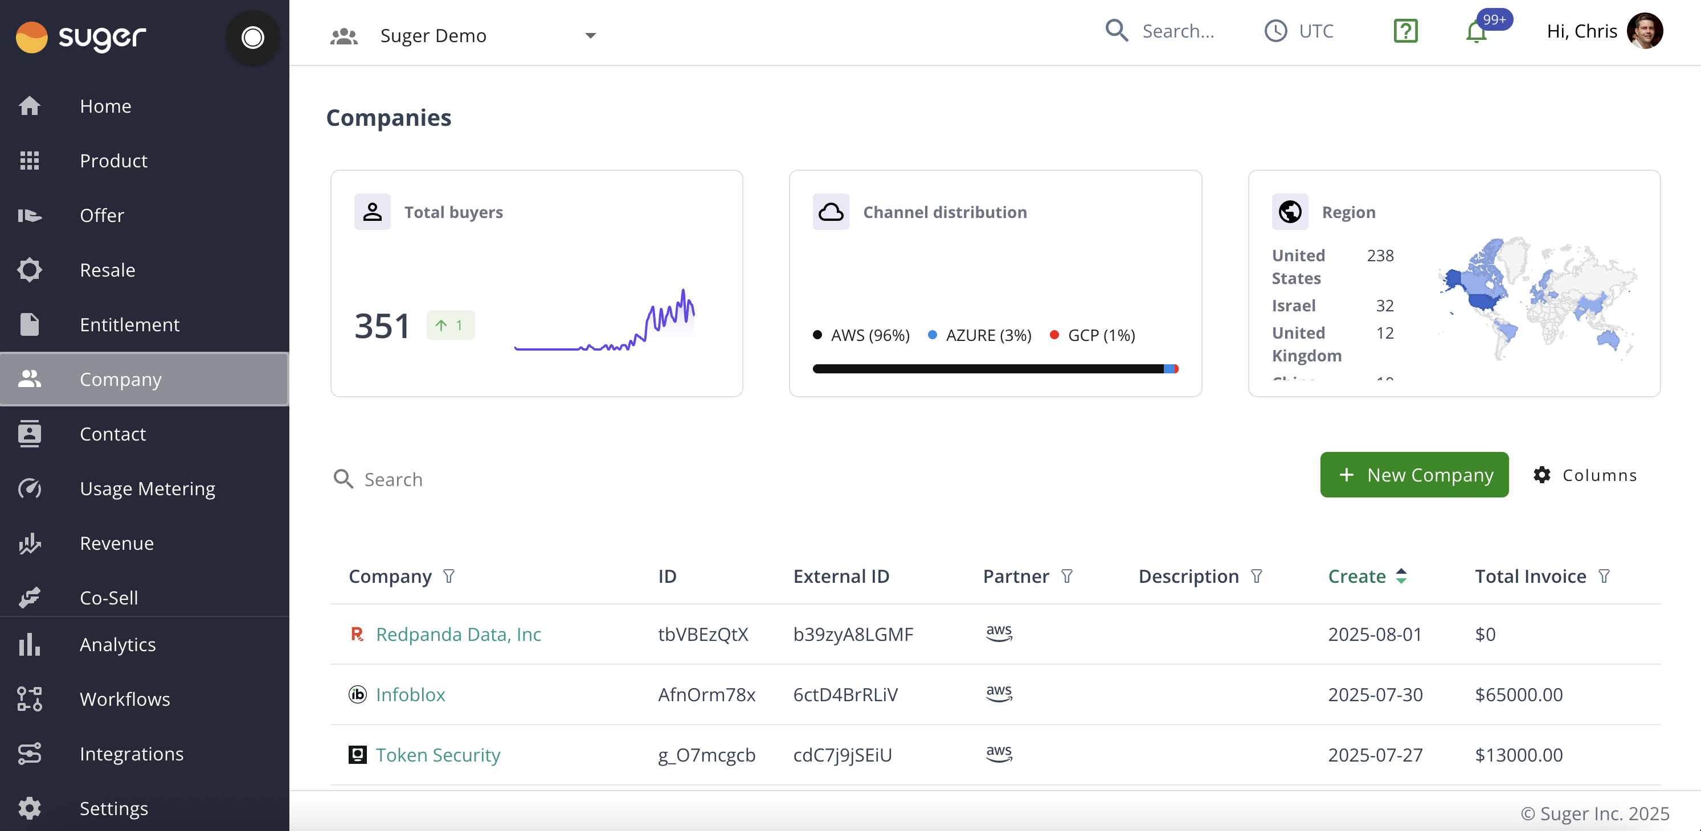Click the Token Security logo icon
Image resolution: width=1701 pixels, height=831 pixels.
pos(357,755)
